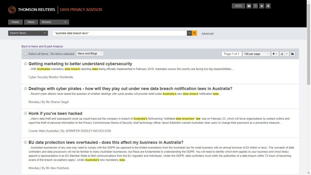311x175 pixels.
Task: Check the Dealings with cyber pirates result box
Action: tap(26, 89)
